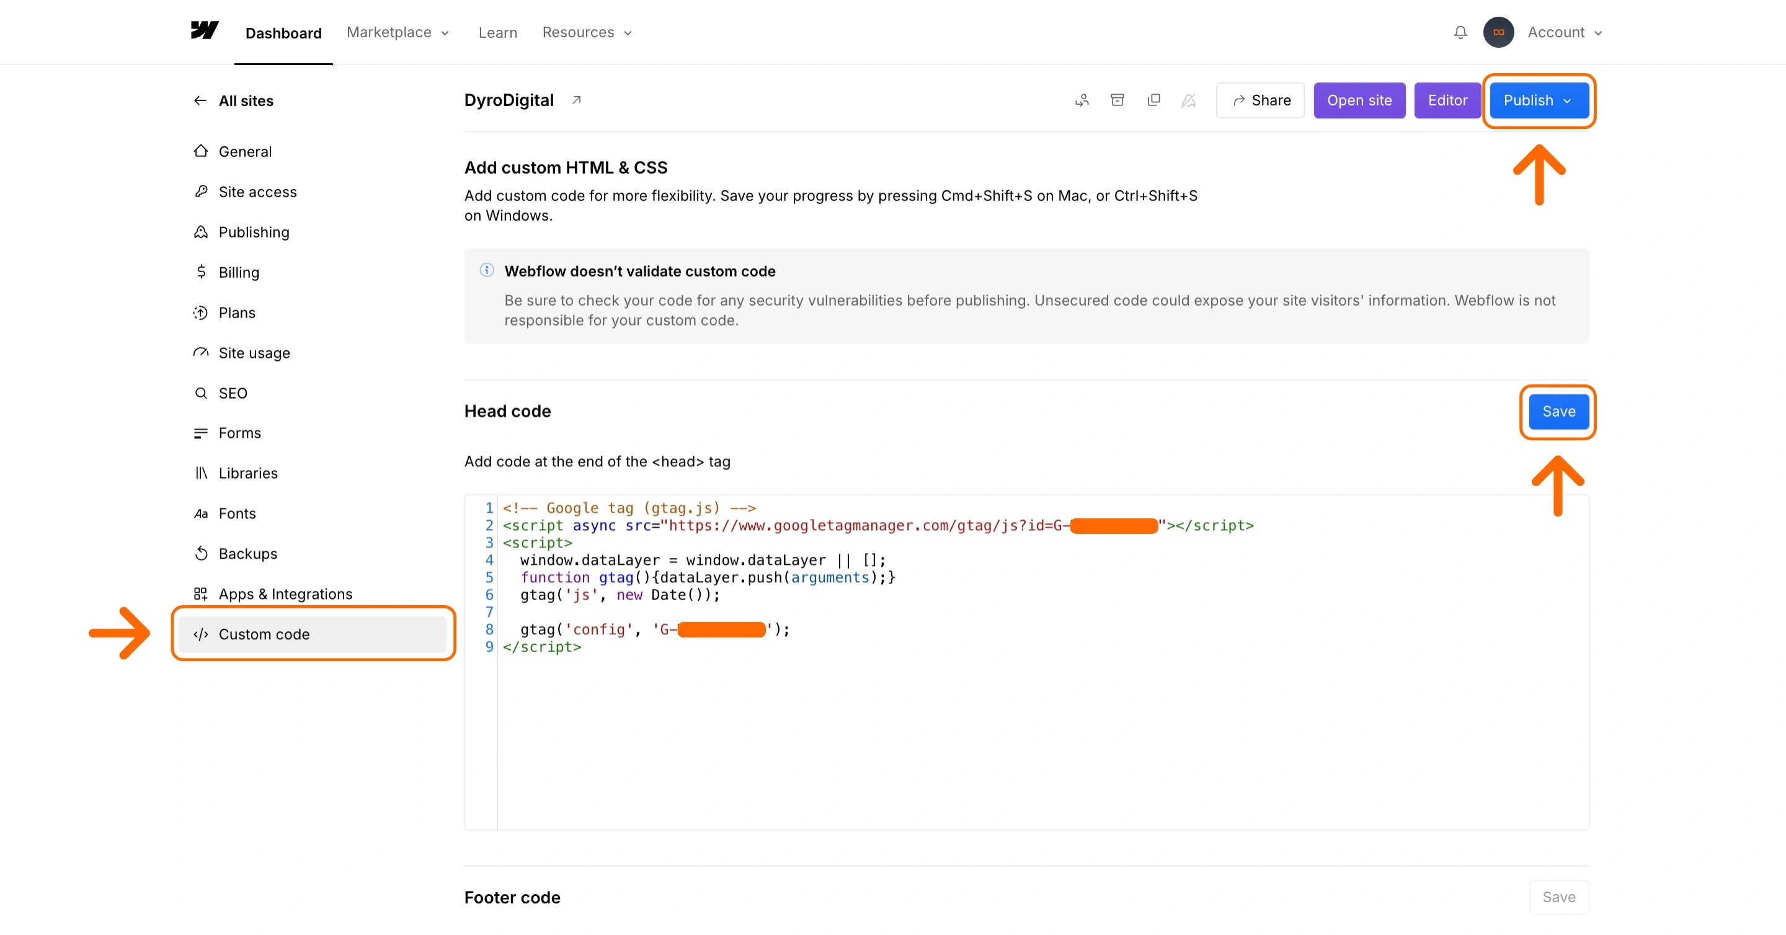Click the Webflow logo
The height and width of the screenshot is (935, 1786).
(205, 30)
